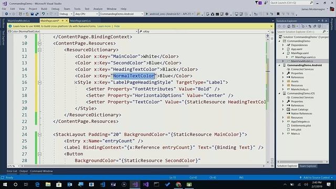The height and width of the screenshot is (189, 336).
Task: Click the user account avatar picture
Action: point(332,9)
